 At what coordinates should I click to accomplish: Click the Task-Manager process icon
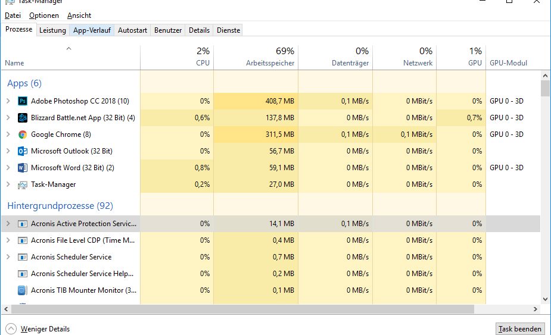23,184
